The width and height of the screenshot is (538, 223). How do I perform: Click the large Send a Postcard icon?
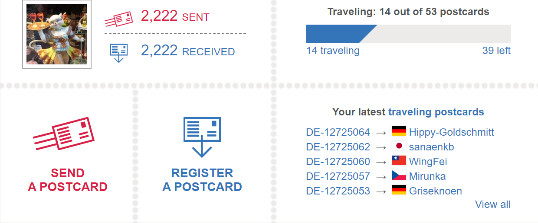64,134
